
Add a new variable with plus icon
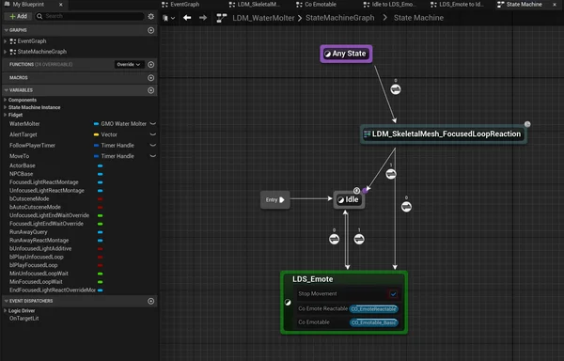click(x=151, y=90)
